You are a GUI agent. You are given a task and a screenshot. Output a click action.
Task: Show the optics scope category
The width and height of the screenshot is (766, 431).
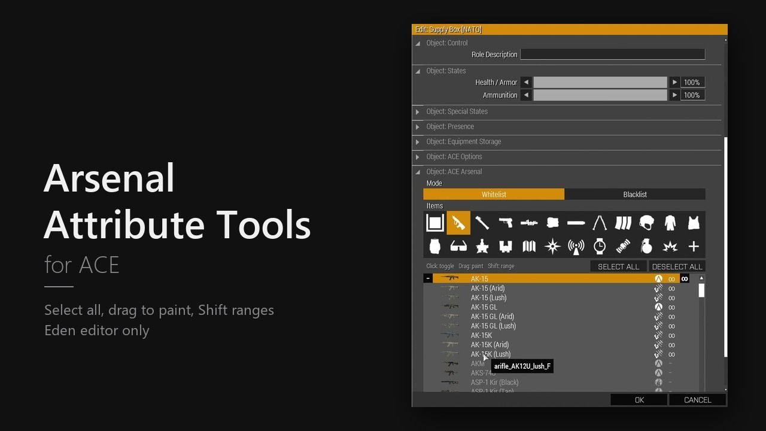click(529, 223)
